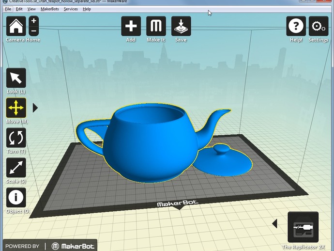This screenshot has height=251, width=334.
Task: Start printing with Make It icon
Action: click(x=156, y=26)
